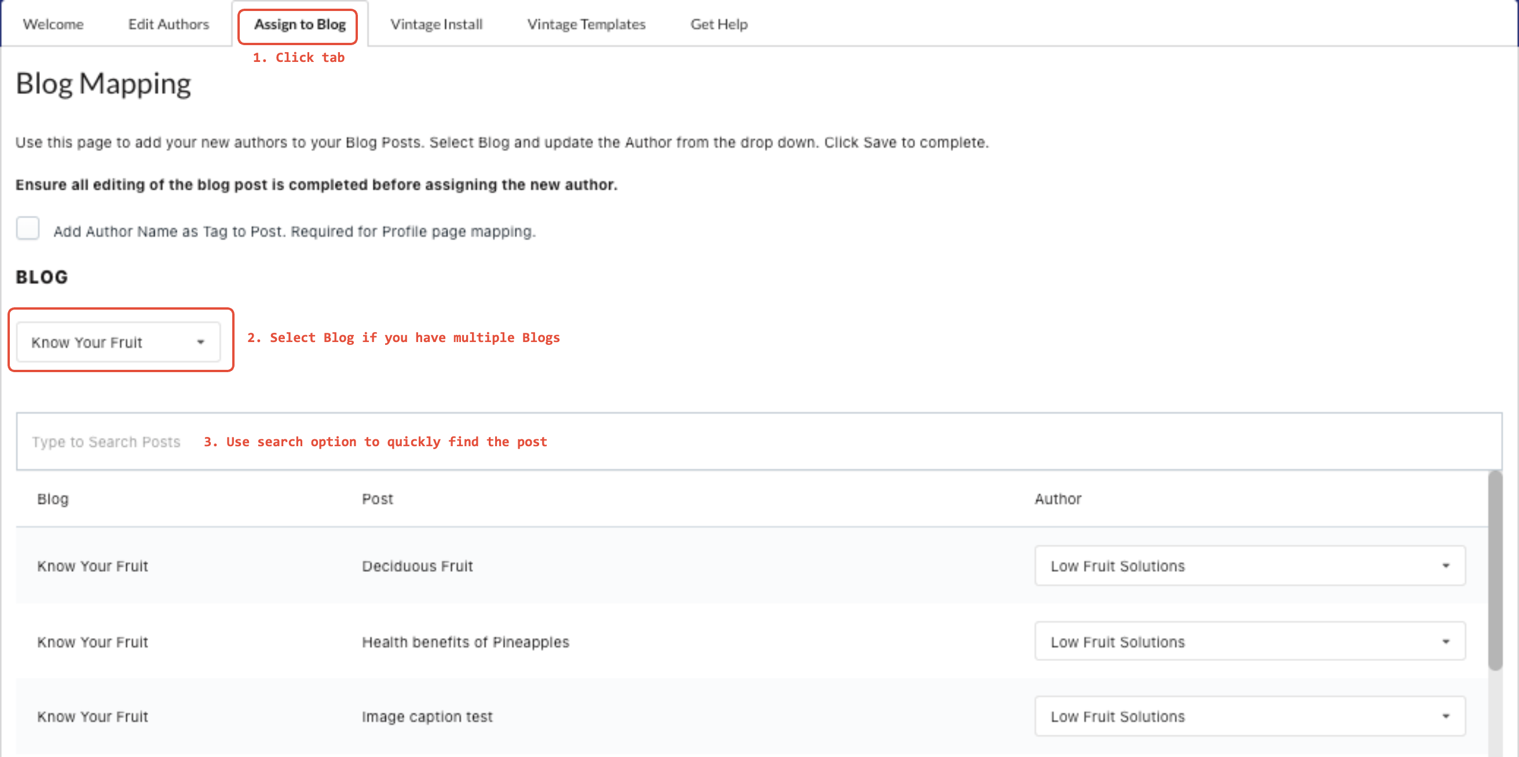Viewport: 1519px width, 757px height.
Task: Select the Image caption test post title
Action: 427,717
